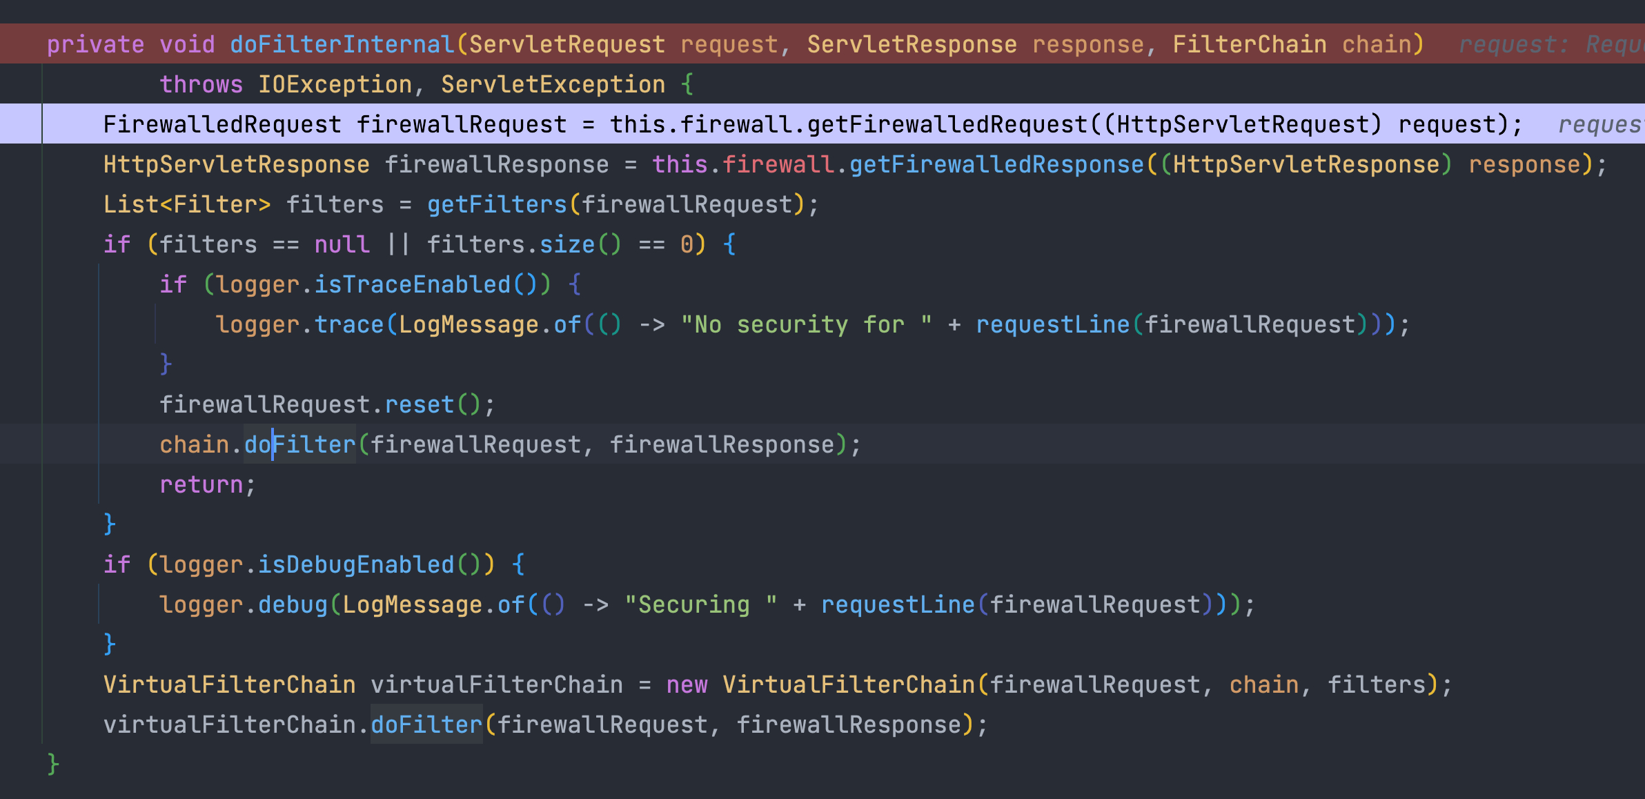
Task: Click the getFirewalledResponse method call
Action: coord(996,164)
